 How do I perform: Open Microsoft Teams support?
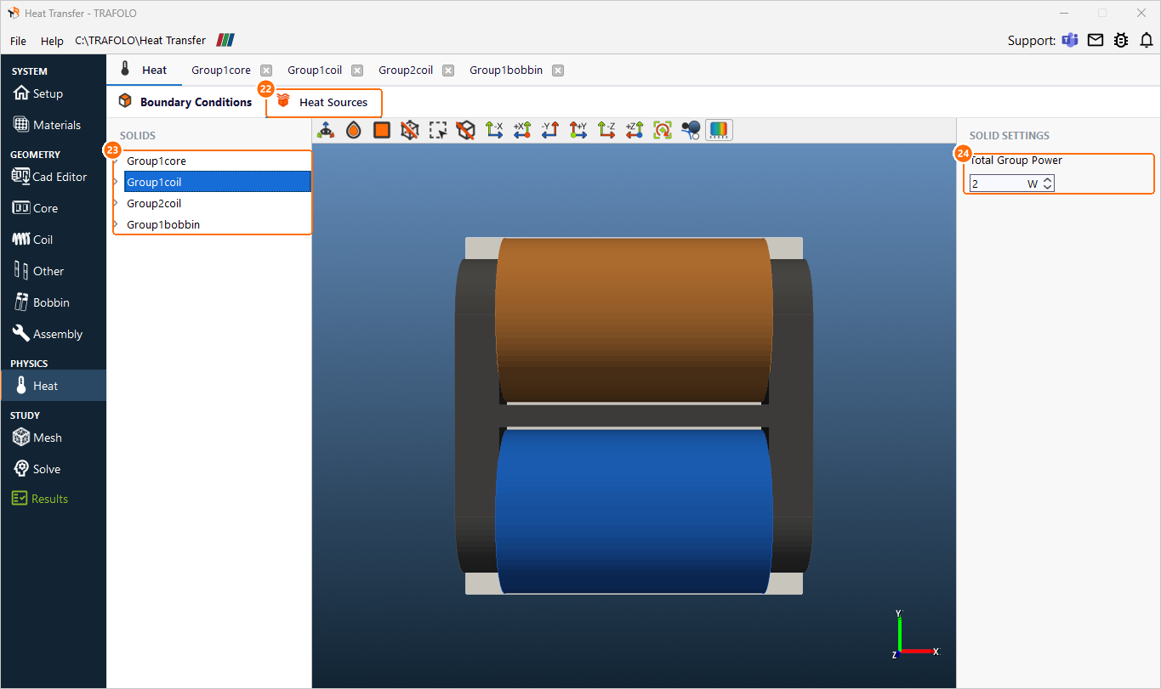[1069, 40]
